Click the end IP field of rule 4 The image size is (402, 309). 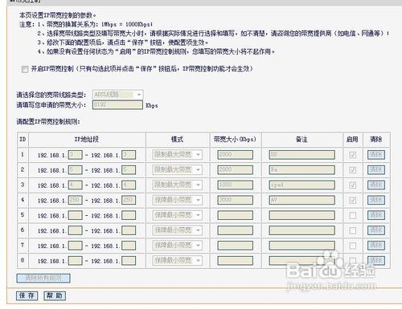click(x=129, y=201)
